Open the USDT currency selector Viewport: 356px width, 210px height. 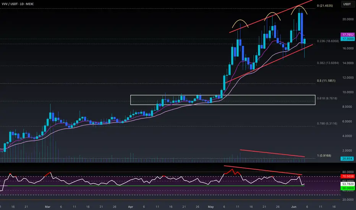[347, 4]
